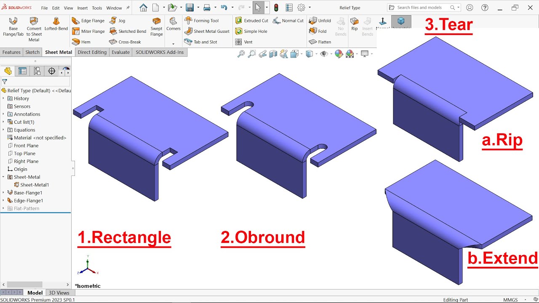This screenshot has width=539, height=303.
Task: Click the Vent tool
Action: pyautogui.click(x=244, y=42)
